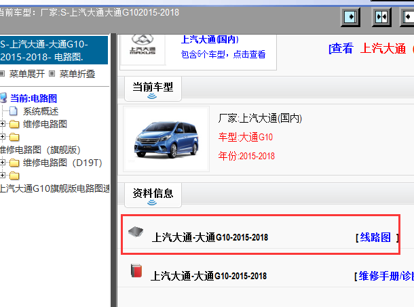Viewport: 414px width, 307px height.
Task: Select the 当前:电路图 root label
Action: [x=33, y=98]
